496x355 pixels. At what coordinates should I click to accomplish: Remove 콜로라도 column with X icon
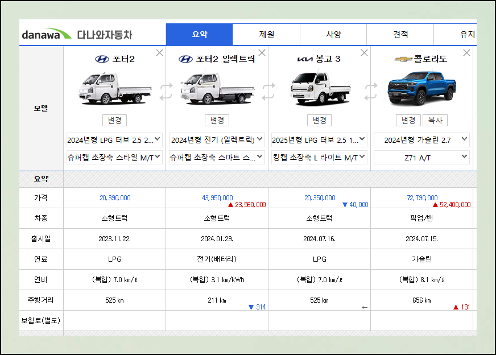point(466,53)
